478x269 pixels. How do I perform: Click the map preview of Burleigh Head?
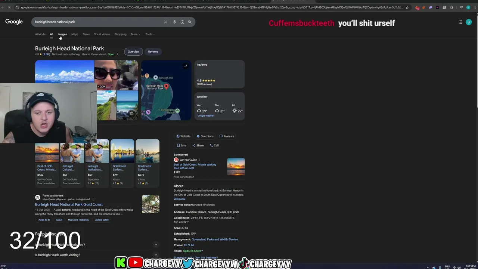(x=166, y=90)
